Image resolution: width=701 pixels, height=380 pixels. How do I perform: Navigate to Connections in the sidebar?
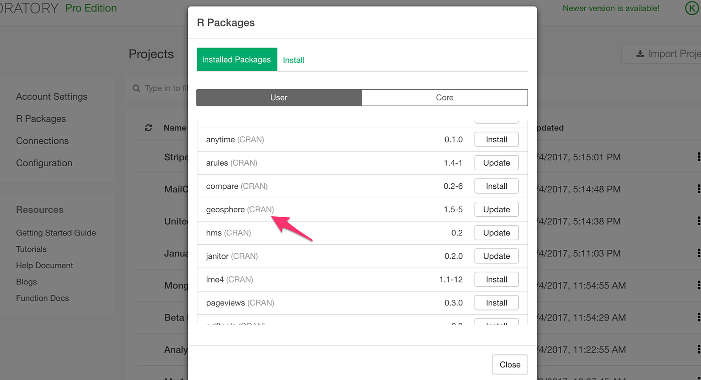coord(42,141)
